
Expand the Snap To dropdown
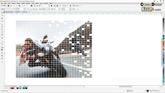tap(67, 6)
